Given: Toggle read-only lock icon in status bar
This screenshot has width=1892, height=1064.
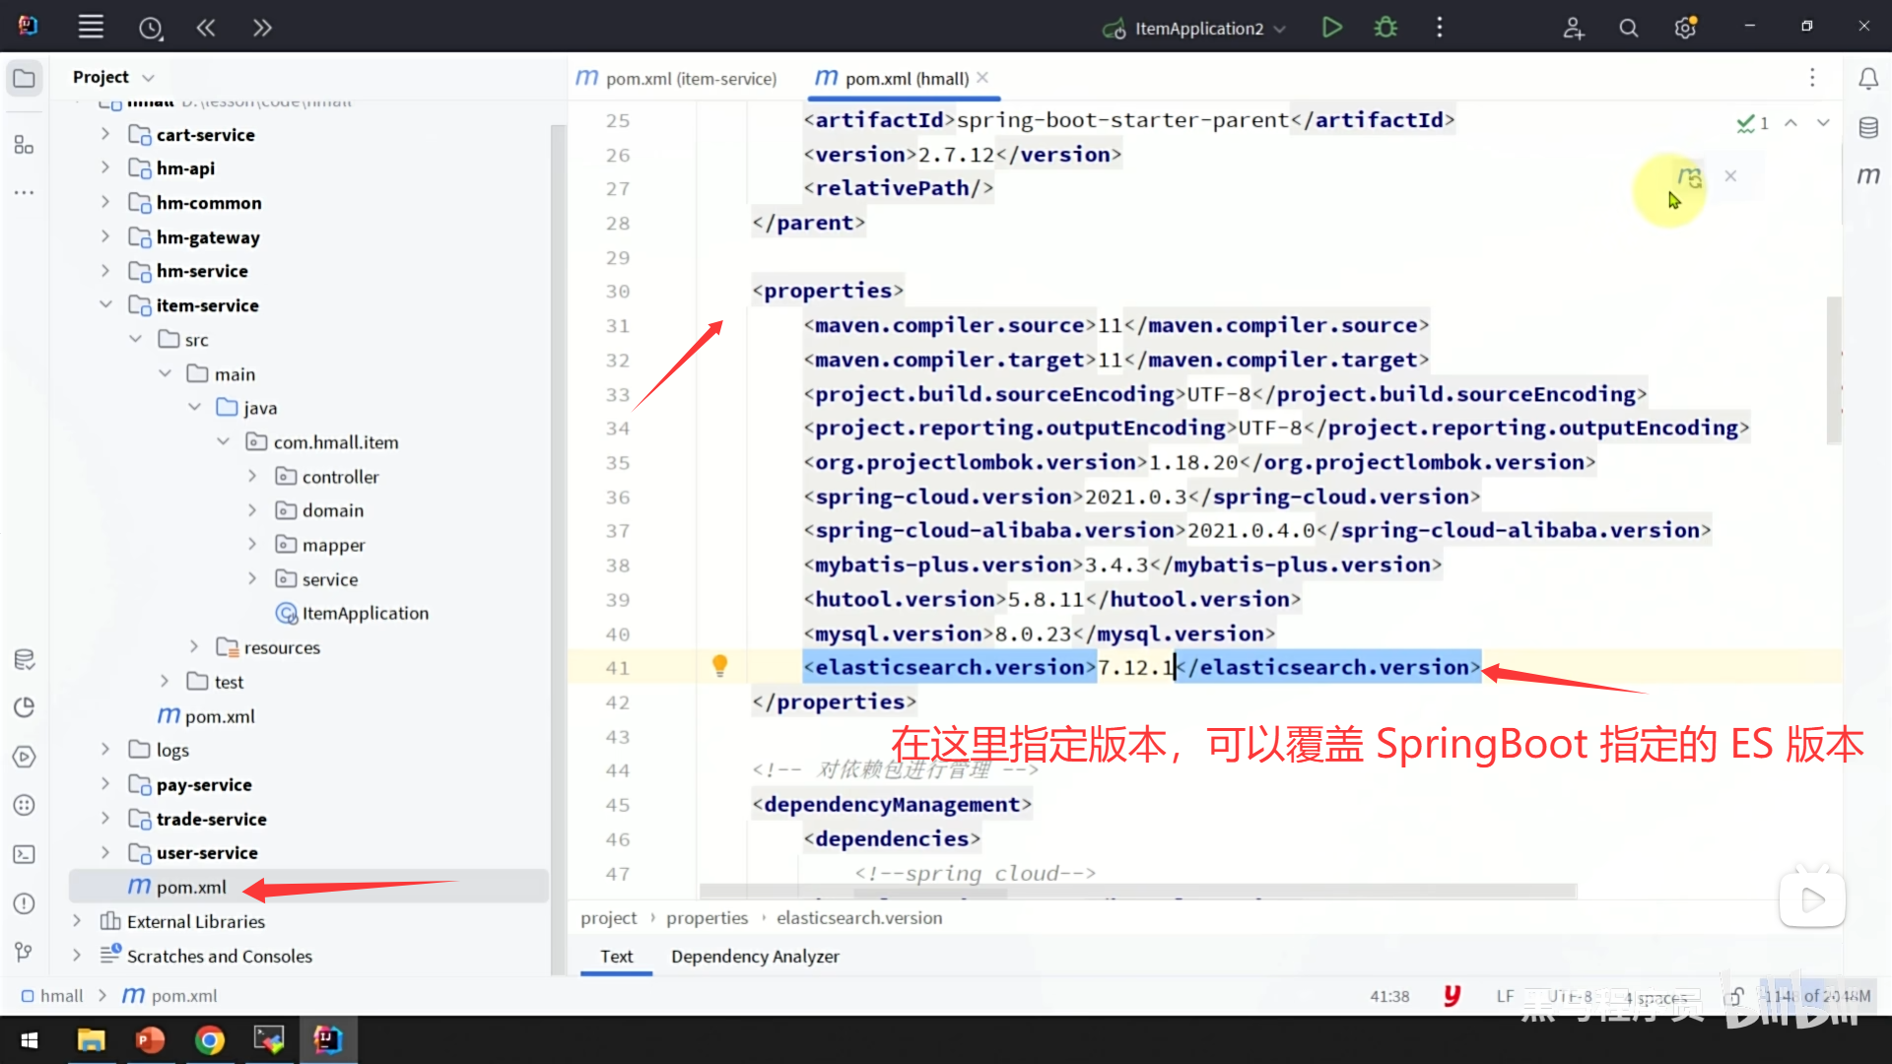Looking at the screenshot, I should (x=1735, y=996).
